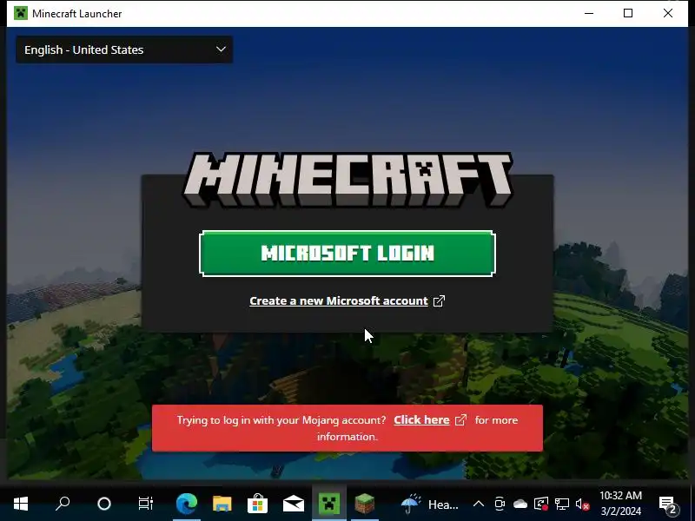This screenshot has width=695, height=521.
Task: Minimize the Minecraft Launcher window
Action: tap(589, 13)
